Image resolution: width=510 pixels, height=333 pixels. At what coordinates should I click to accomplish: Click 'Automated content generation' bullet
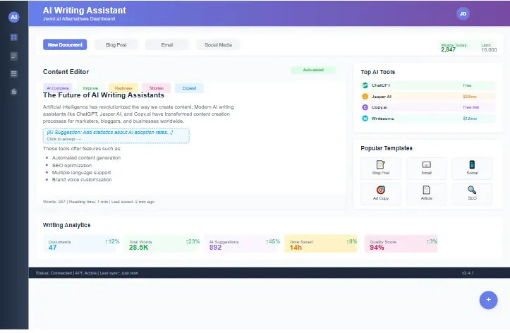click(86, 158)
